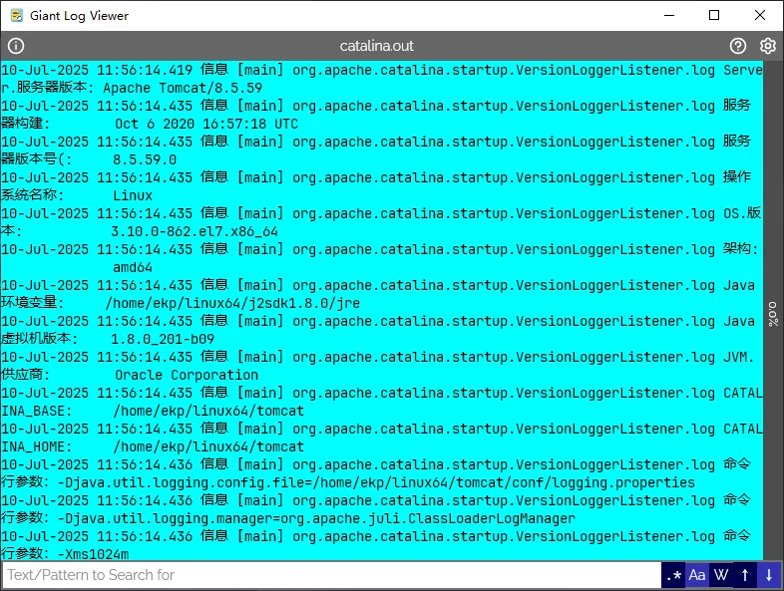Click the catalina.out file title

tap(376, 46)
